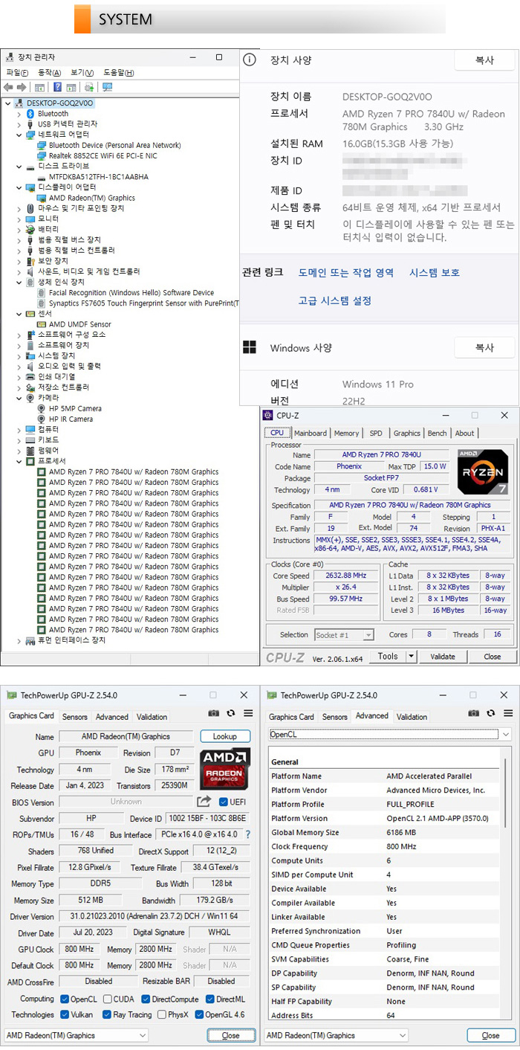Enable the CUDA checkbox
The image size is (520, 1050).
pyautogui.click(x=108, y=999)
